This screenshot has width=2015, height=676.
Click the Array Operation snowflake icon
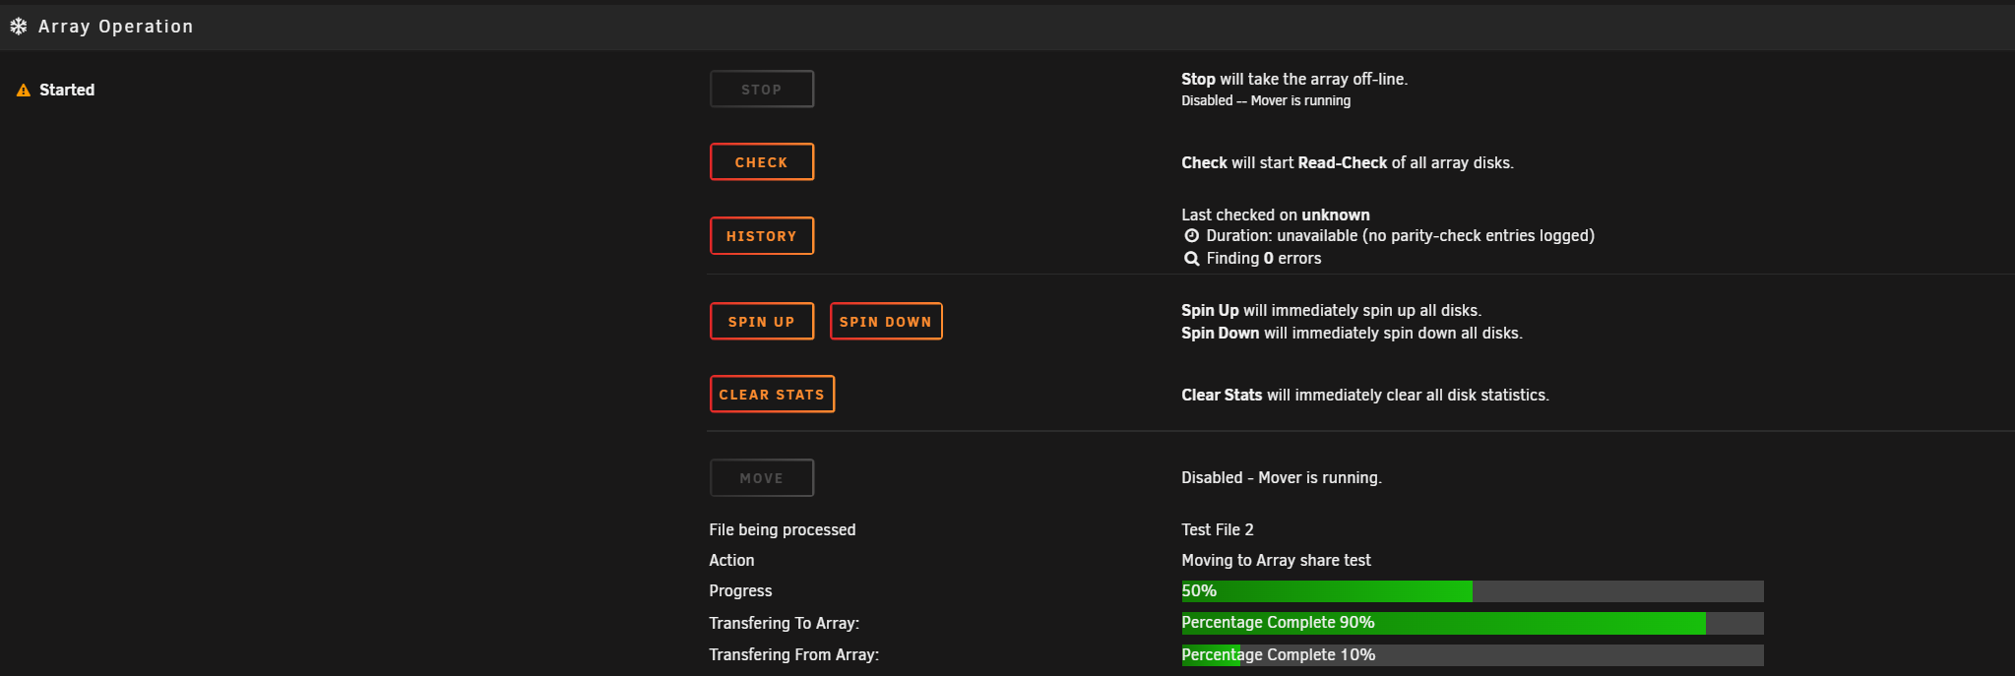(19, 27)
